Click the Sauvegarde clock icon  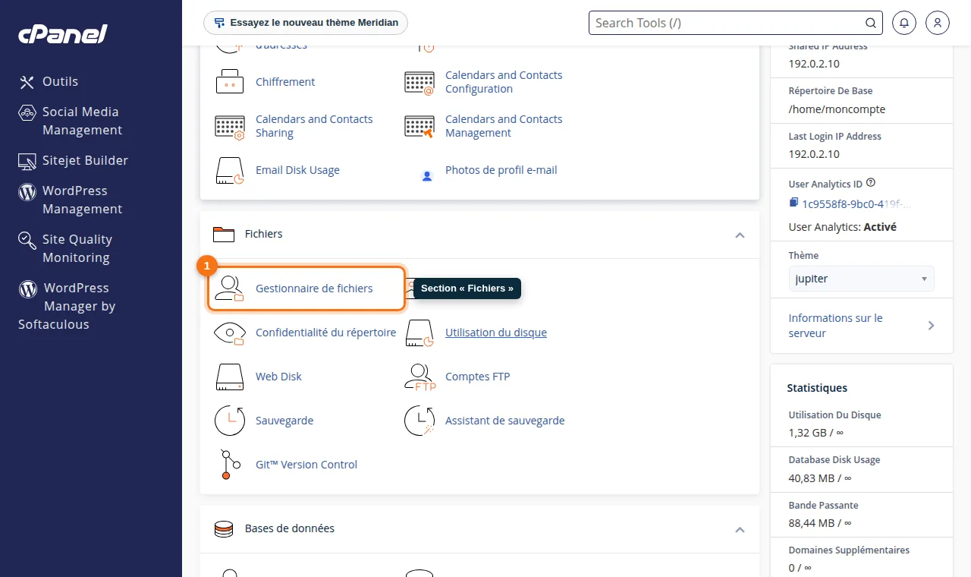tap(229, 421)
